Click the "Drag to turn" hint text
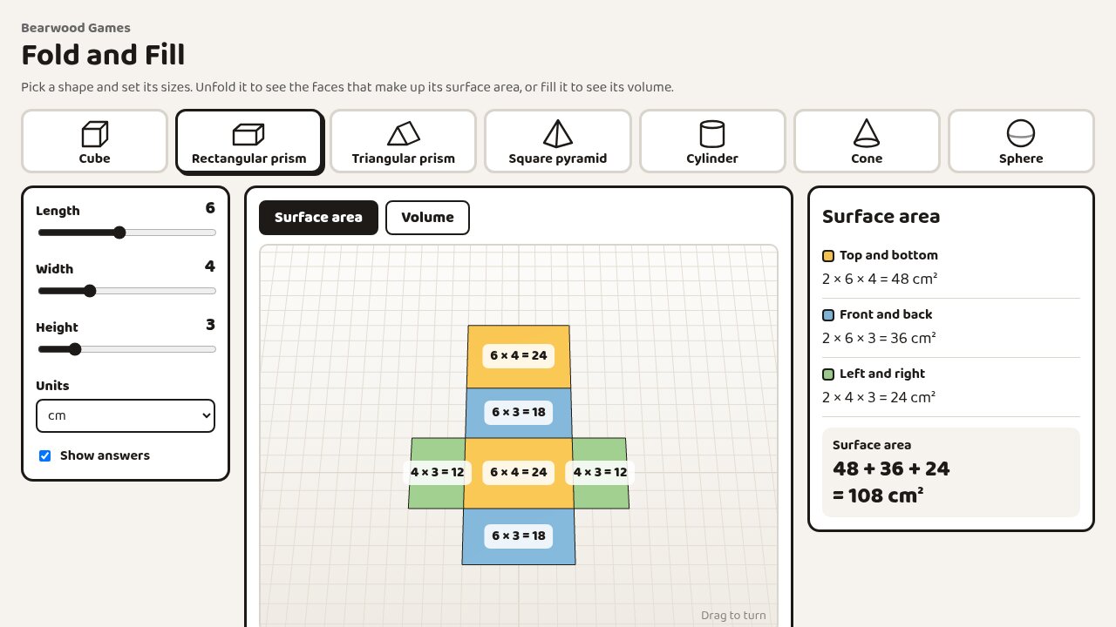Viewport: 1116px width, 627px height. pos(733,616)
